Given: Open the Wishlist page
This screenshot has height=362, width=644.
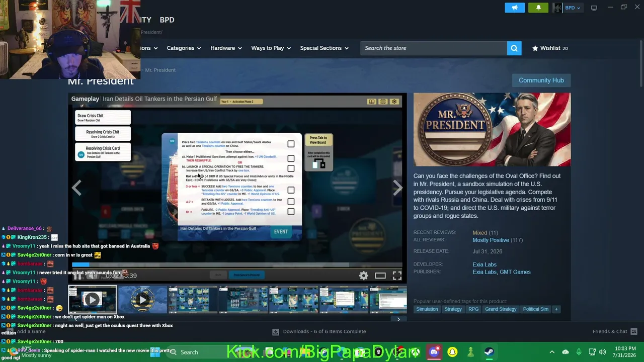Looking at the screenshot, I should pos(550,48).
